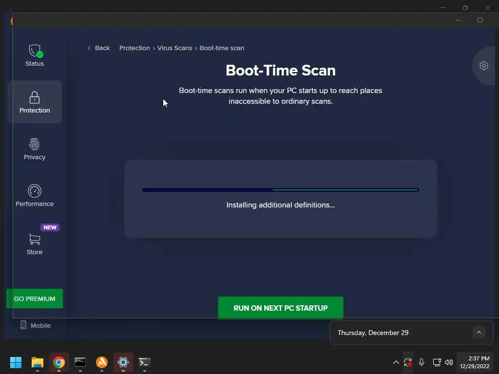Click the taskbar clock 2:37 PM
499x374 pixels.
[475, 362]
